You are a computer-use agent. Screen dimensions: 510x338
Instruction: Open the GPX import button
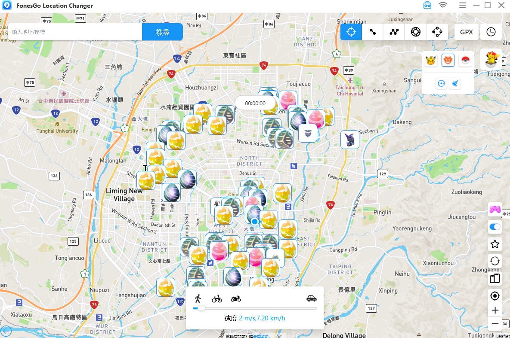(x=466, y=32)
